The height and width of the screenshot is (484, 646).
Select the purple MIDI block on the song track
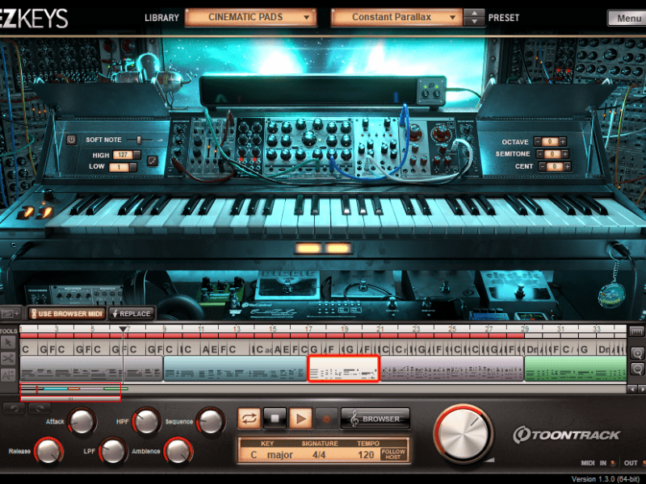tap(452, 369)
